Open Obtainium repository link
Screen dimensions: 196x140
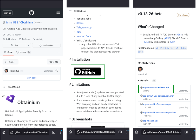pos(27,22)
